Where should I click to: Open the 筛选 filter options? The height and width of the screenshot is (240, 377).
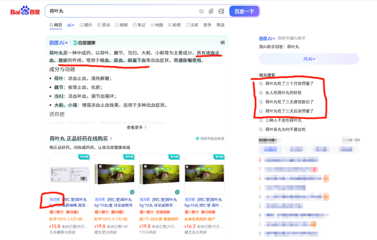click(x=221, y=25)
